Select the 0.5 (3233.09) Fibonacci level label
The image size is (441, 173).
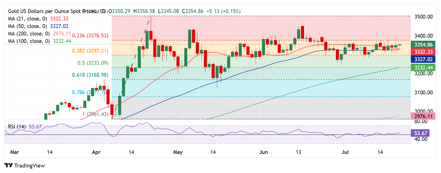pyautogui.click(x=93, y=63)
